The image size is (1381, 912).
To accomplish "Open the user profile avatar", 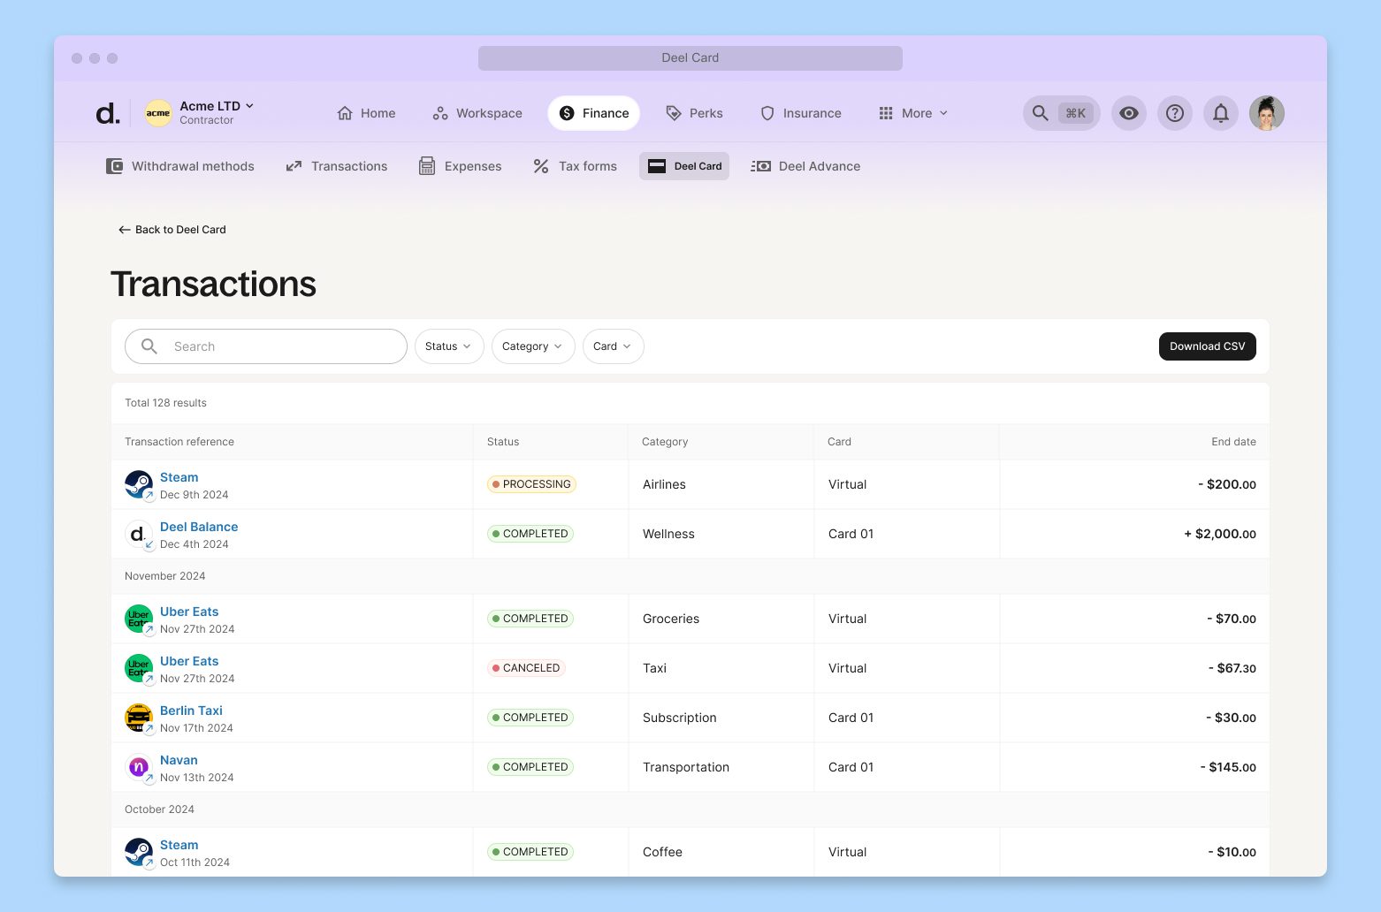I will tap(1266, 113).
